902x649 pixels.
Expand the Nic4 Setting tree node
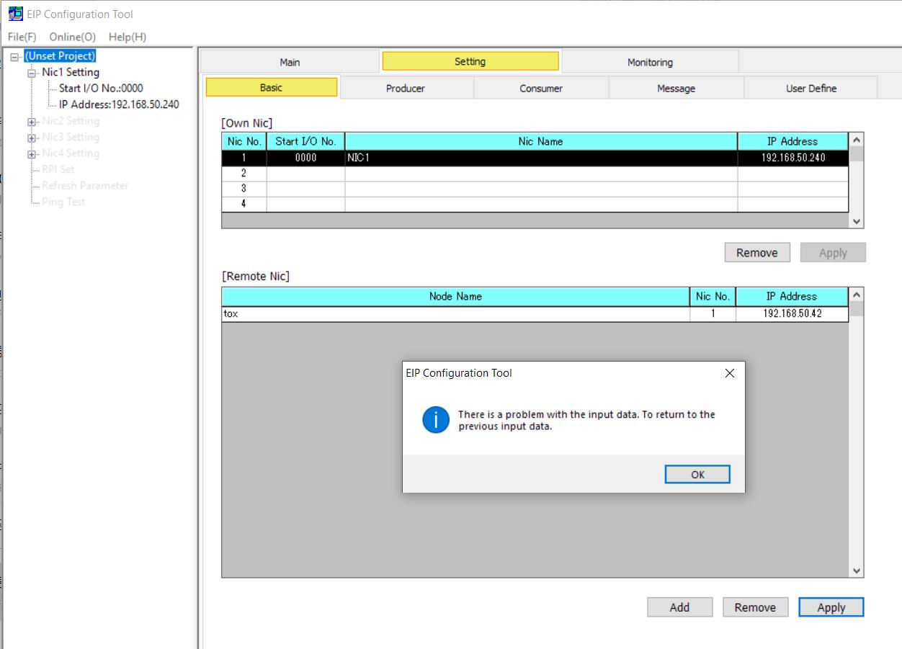pyautogui.click(x=32, y=154)
